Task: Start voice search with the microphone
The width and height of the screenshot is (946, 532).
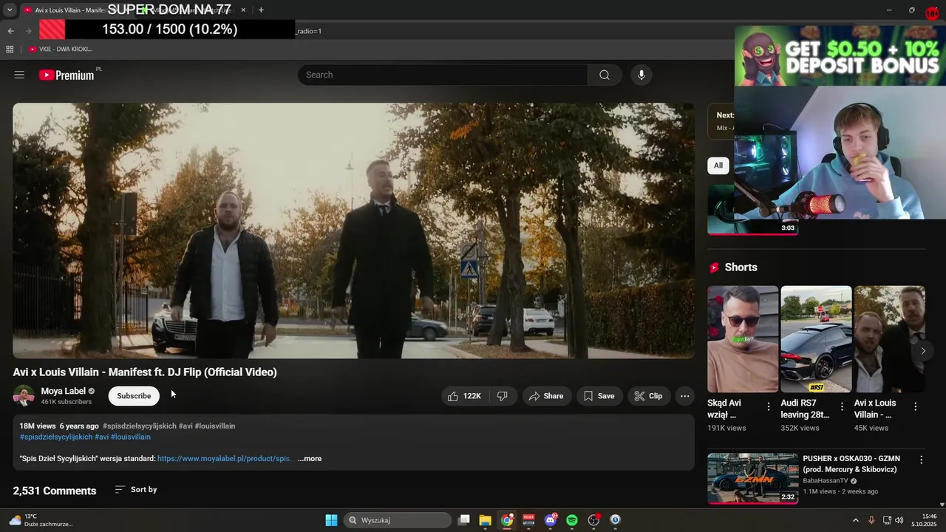Action: click(x=642, y=75)
